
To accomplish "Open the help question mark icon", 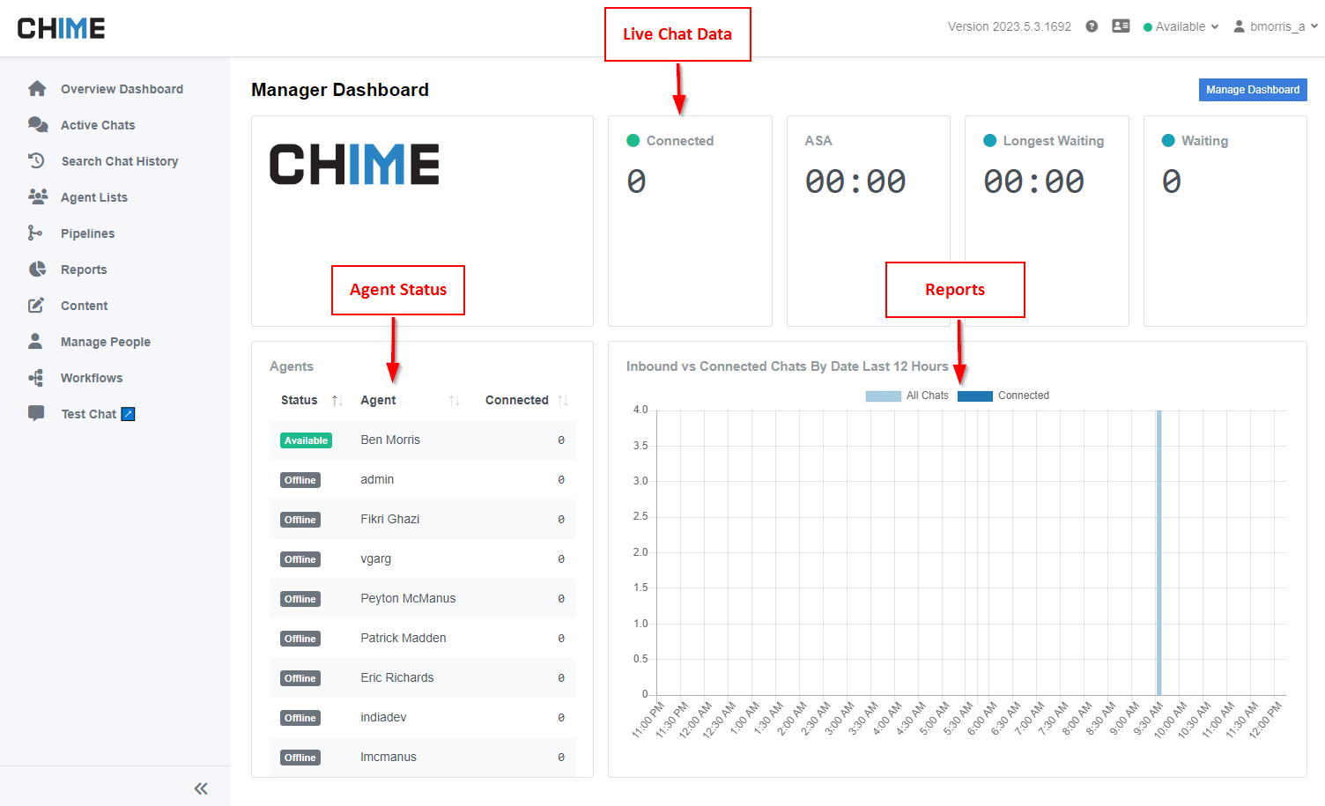I will coord(1092,26).
